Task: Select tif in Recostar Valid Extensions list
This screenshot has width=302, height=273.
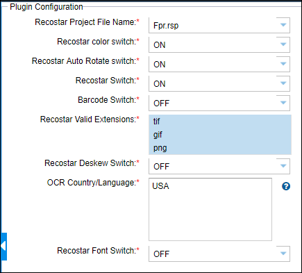Action: pos(220,121)
